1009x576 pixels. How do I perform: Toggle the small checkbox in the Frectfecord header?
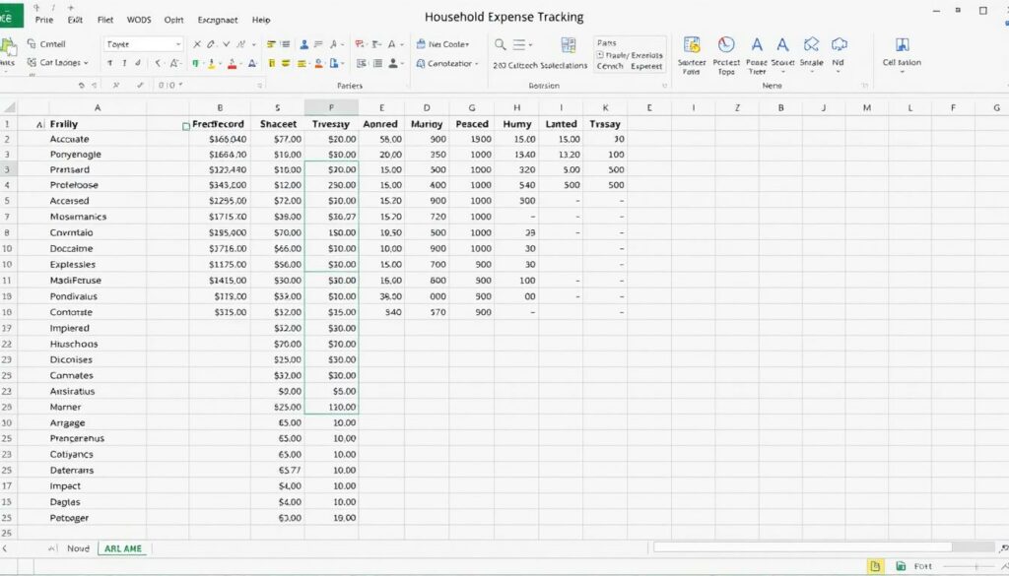(x=186, y=127)
